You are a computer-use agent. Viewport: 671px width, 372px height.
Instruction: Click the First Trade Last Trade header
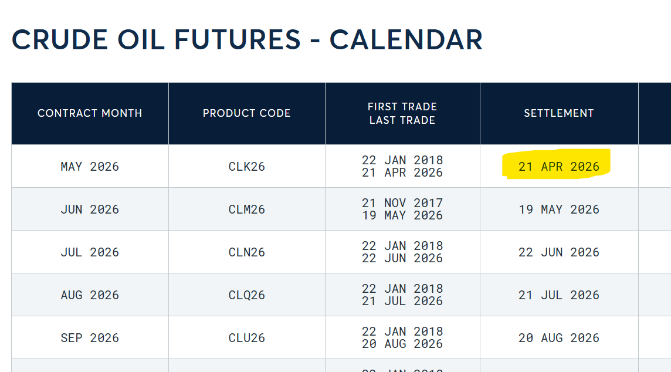tap(402, 113)
